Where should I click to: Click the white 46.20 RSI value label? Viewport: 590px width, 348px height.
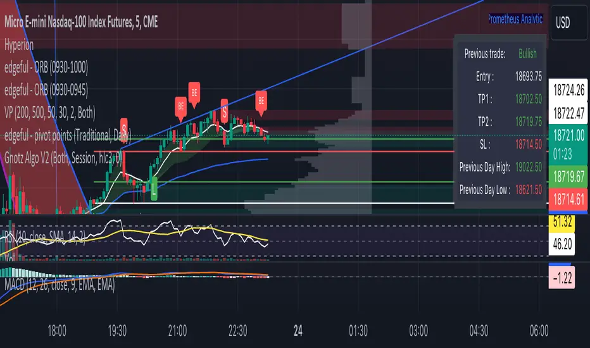click(563, 244)
